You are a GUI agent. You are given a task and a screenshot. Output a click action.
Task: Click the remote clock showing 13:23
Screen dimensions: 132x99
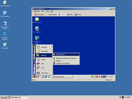tap(111, 77)
